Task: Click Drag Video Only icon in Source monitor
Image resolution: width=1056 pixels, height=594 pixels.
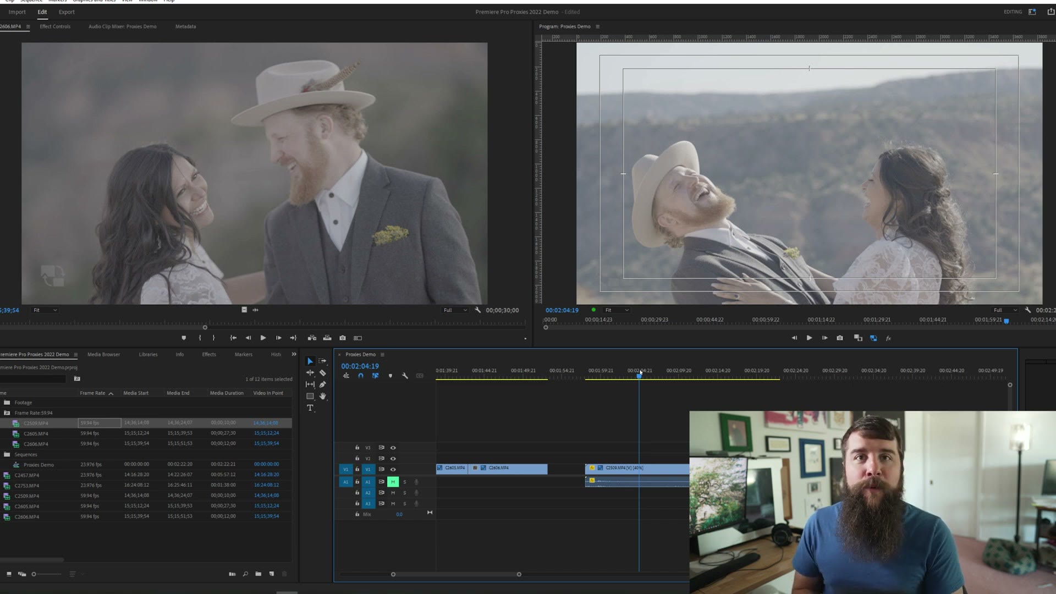Action: point(244,310)
